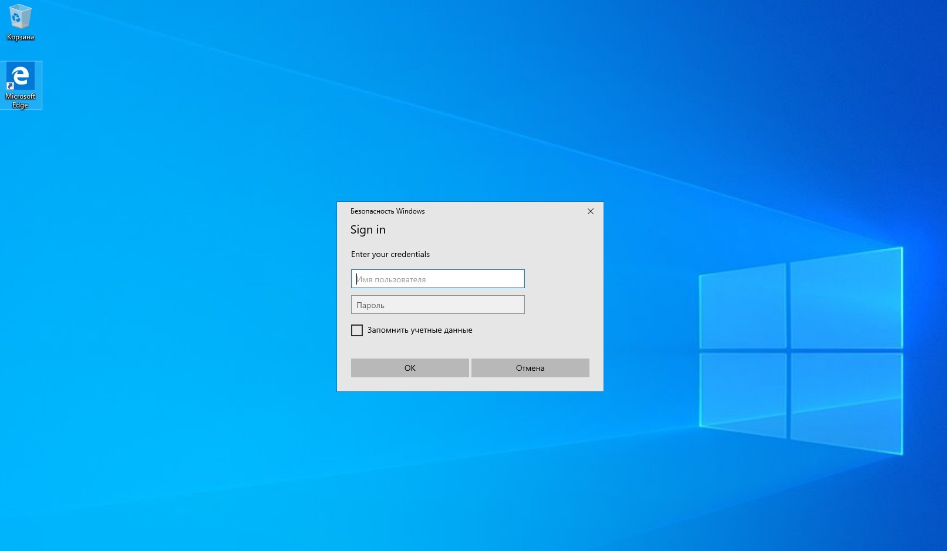Select the Microsoft Edge desktop shortcut
Image resolution: width=947 pixels, height=551 pixels.
[x=21, y=85]
